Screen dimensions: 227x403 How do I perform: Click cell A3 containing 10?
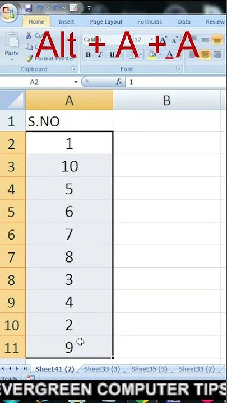coord(70,166)
